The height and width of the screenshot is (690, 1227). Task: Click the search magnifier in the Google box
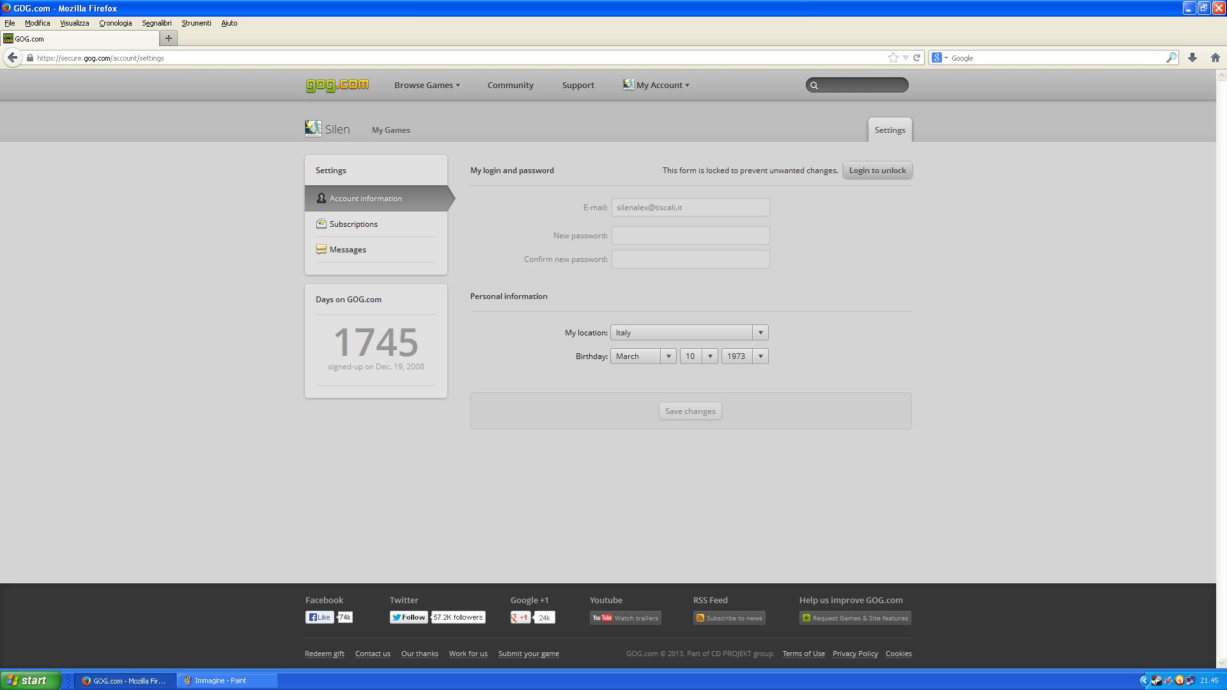[1171, 57]
